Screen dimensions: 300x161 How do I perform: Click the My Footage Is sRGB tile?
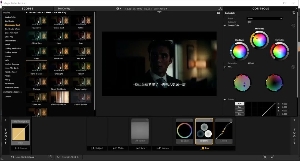[21, 132]
